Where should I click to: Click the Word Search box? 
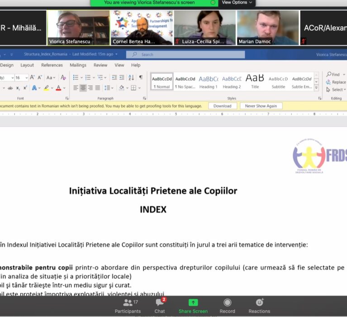(185, 54)
